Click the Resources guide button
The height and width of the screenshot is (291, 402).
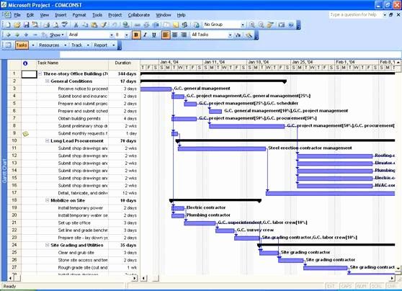point(49,45)
